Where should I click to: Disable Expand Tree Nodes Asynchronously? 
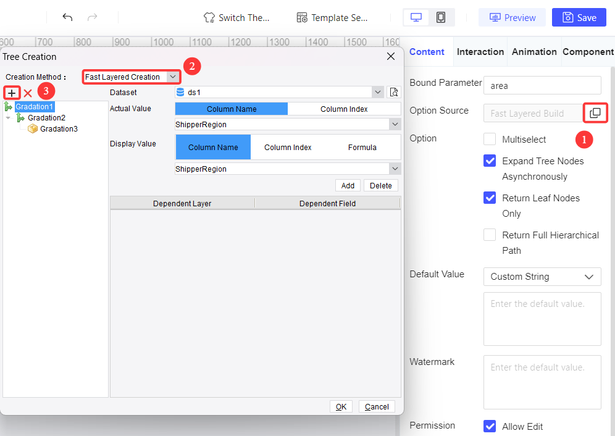tap(490, 161)
